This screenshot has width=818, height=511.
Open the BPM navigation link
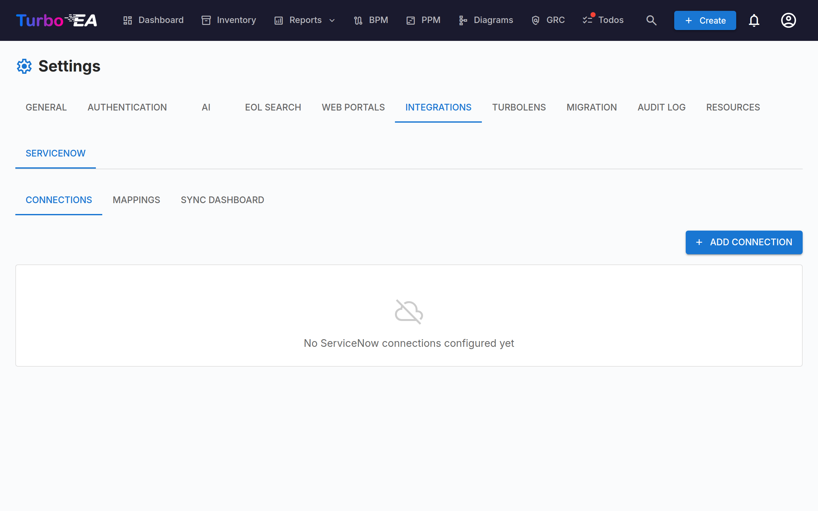pyautogui.click(x=371, y=20)
